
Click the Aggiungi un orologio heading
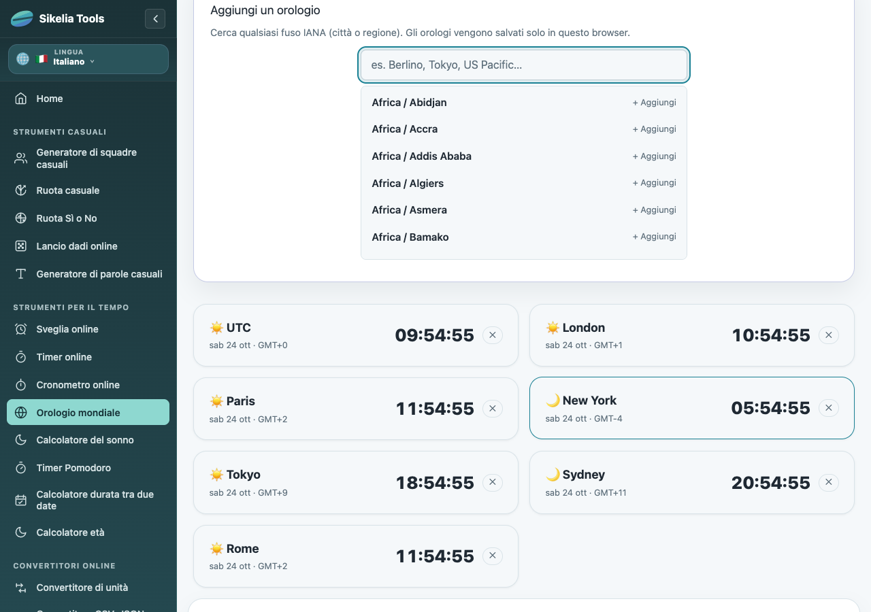coord(265,10)
